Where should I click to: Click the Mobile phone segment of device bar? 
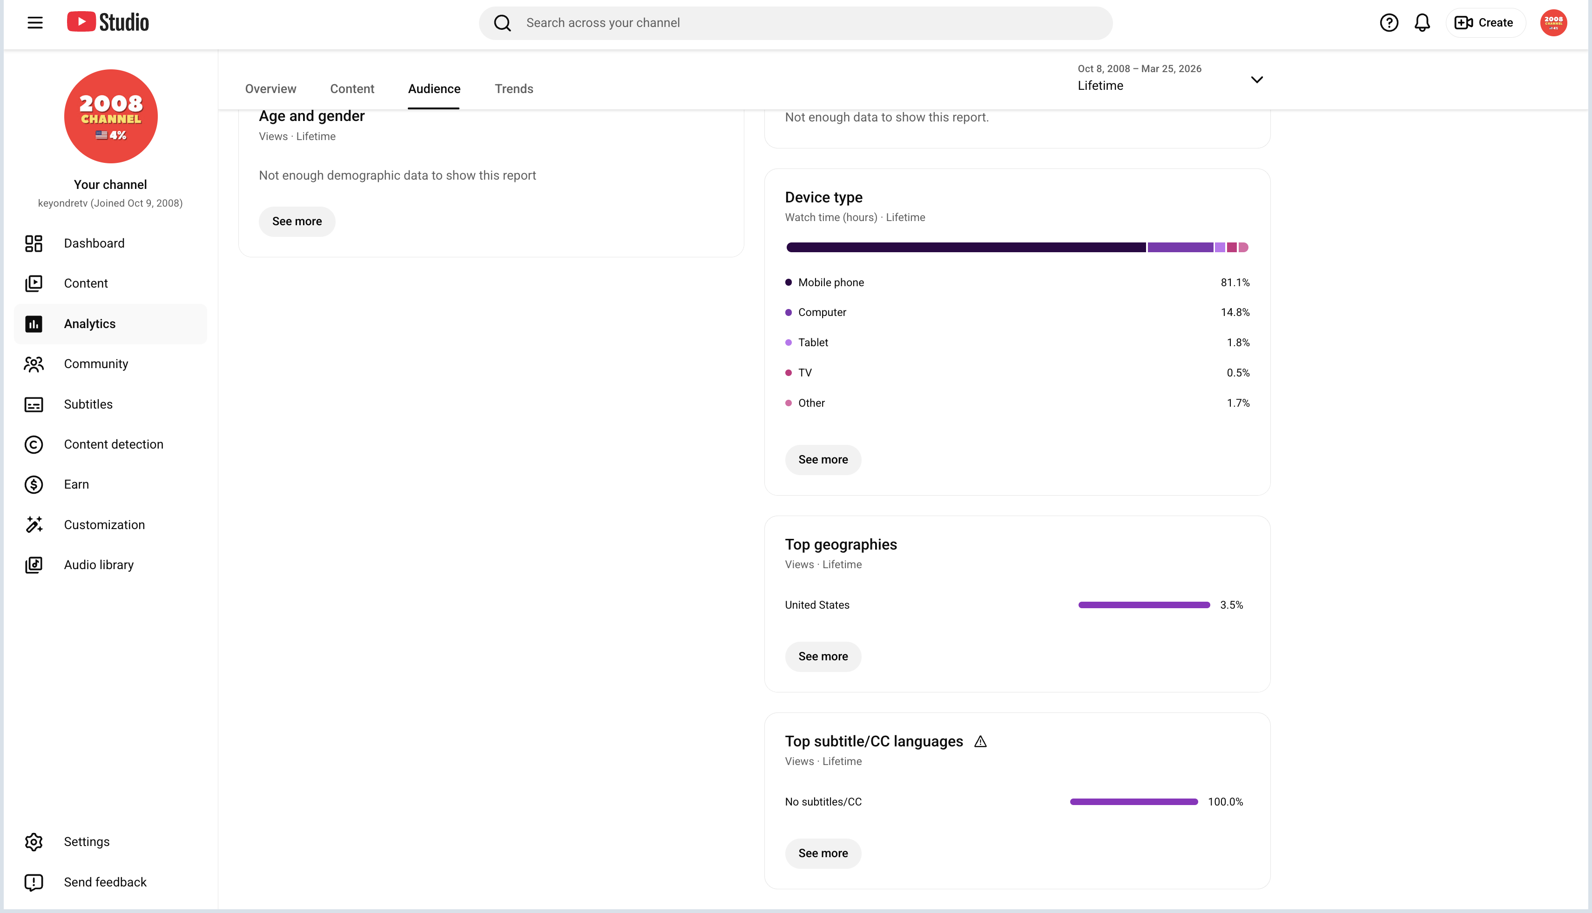[965, 248]
